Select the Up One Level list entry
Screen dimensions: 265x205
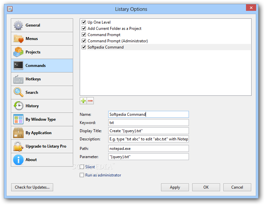99,22
